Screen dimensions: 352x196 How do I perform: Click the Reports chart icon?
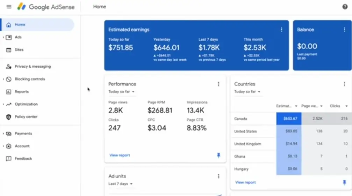point(8,92)
